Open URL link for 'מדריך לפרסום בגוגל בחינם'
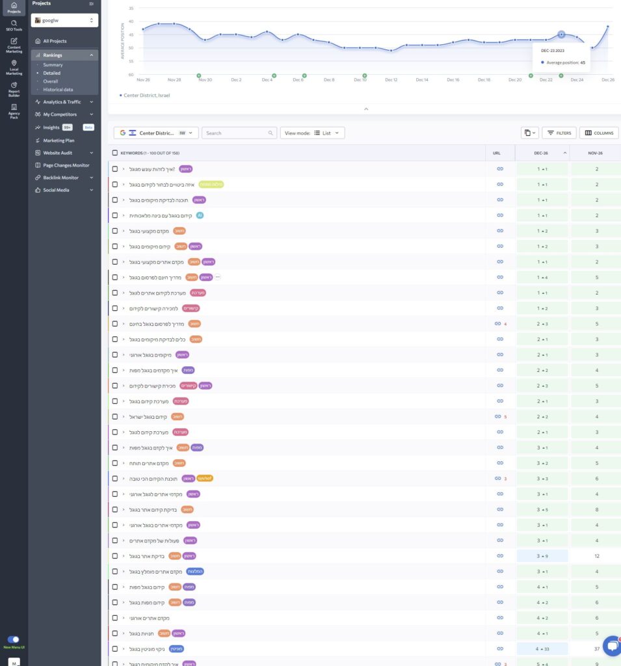Image resolution: width=621 pixels, height=666 pixels. click(x=498, y=324)
